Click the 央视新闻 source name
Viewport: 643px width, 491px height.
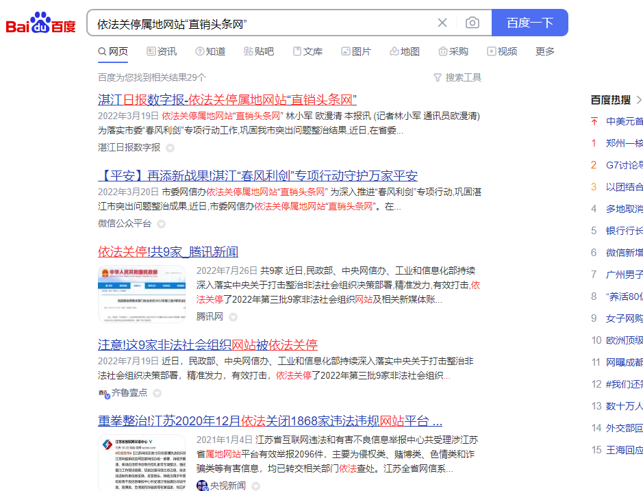(x=228, y=486)
